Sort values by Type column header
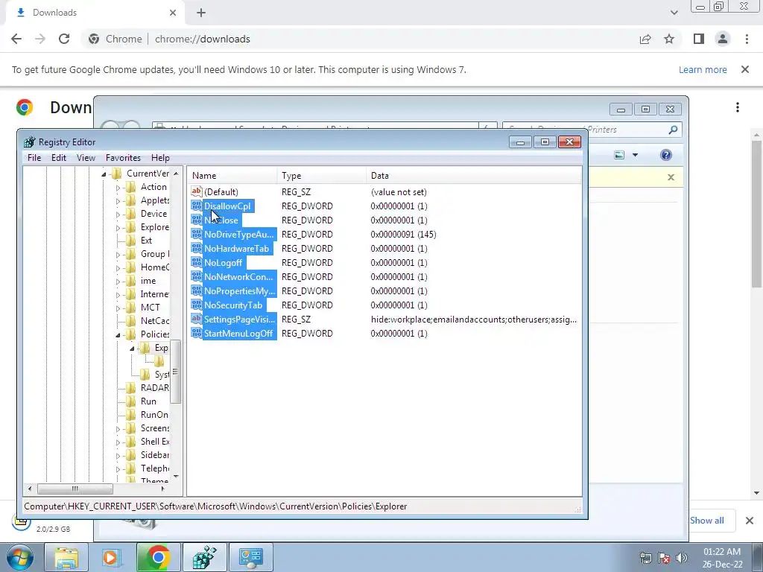 coord(322,176)
